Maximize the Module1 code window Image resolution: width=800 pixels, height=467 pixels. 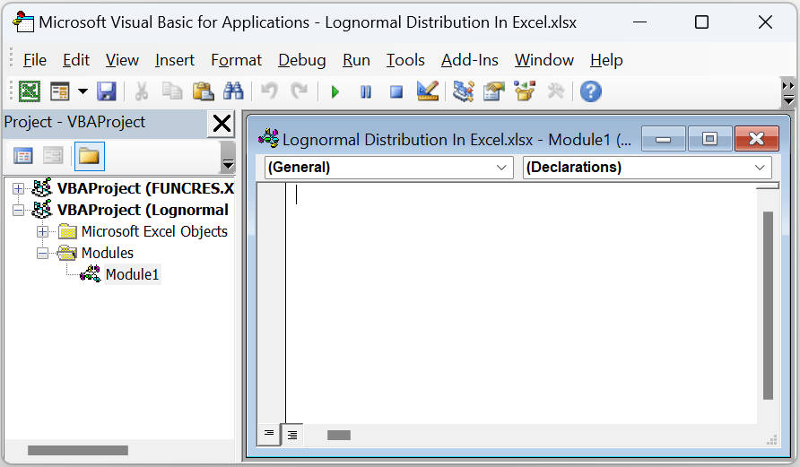[709, 139]
